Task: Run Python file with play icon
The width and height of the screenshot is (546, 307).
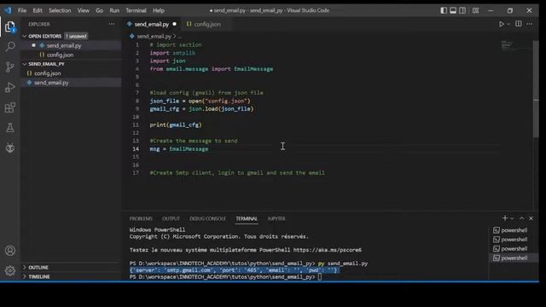Action: pos(502,24)
